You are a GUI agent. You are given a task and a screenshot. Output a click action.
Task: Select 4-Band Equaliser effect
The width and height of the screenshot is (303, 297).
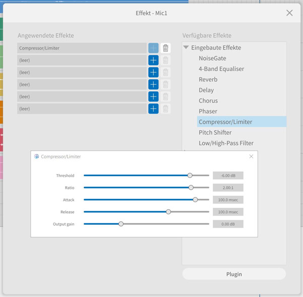click(221, 69)
